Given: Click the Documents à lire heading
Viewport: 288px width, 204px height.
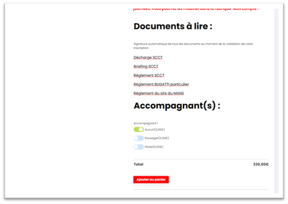Looking at the screenshot, I should [x=173, y=26].
